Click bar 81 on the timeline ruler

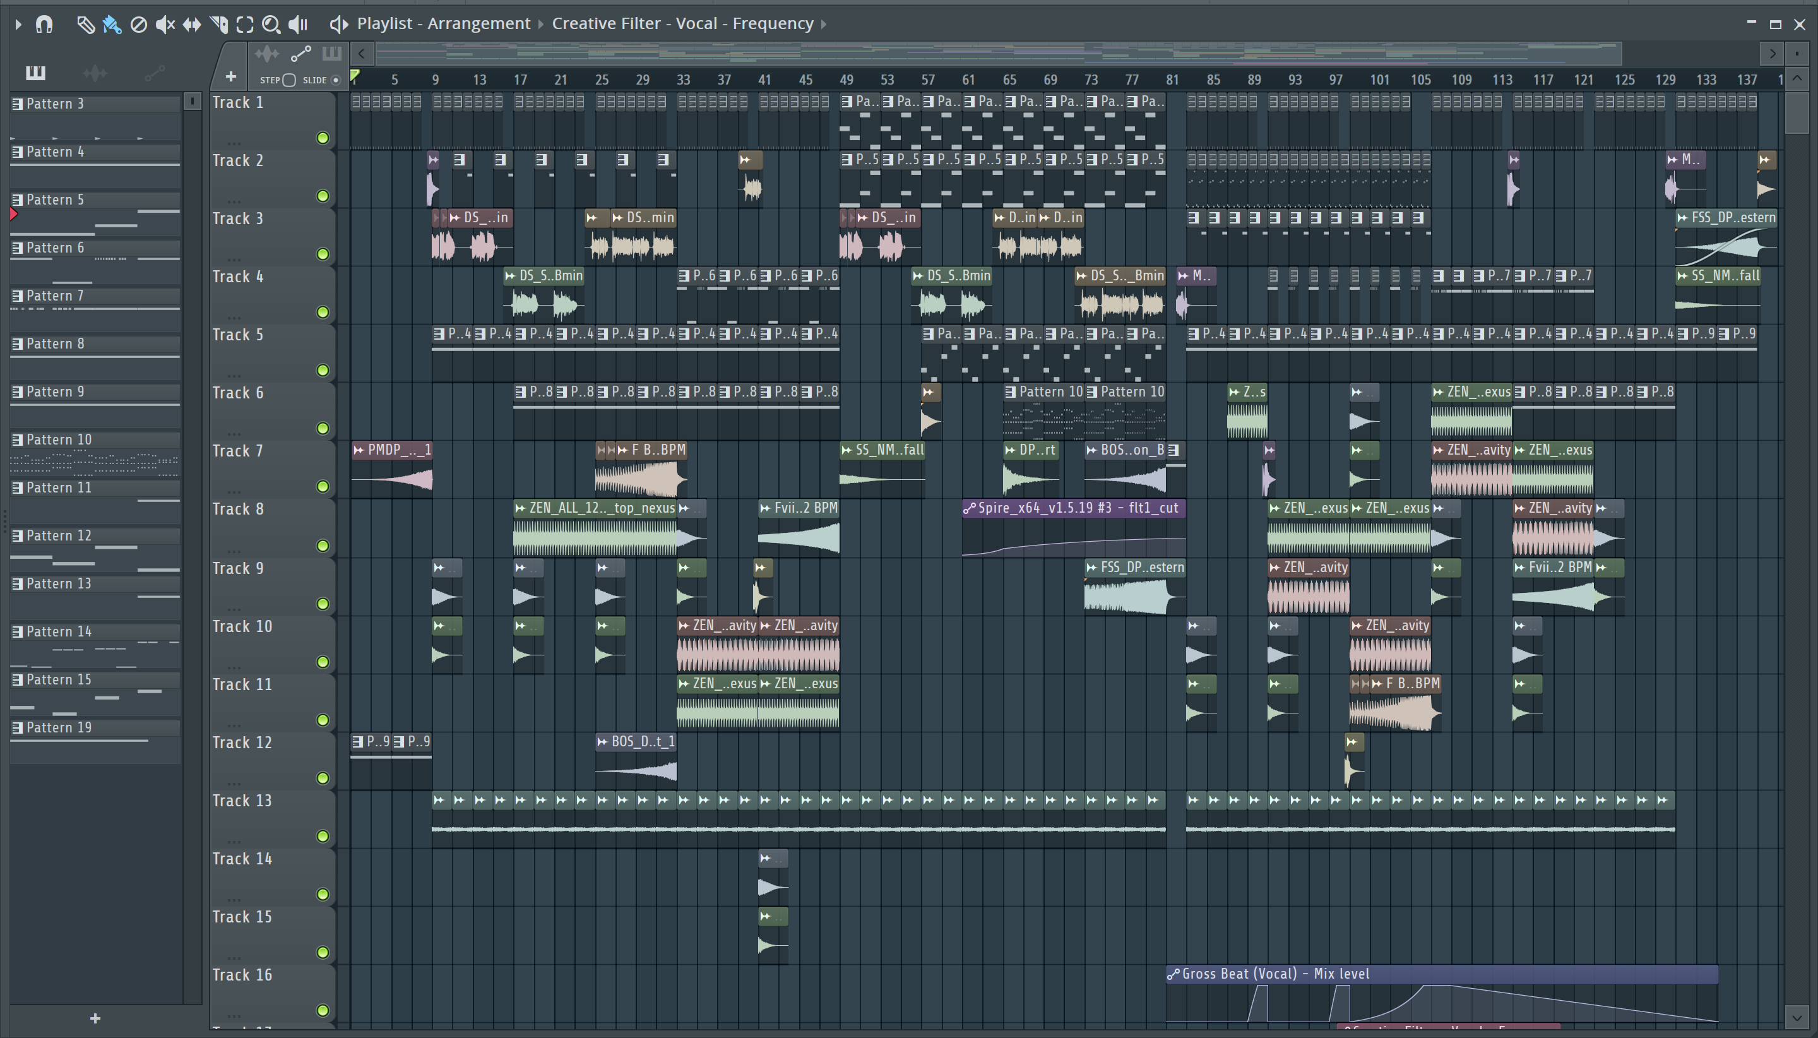pyautogui.click(x=1172, y=80)
